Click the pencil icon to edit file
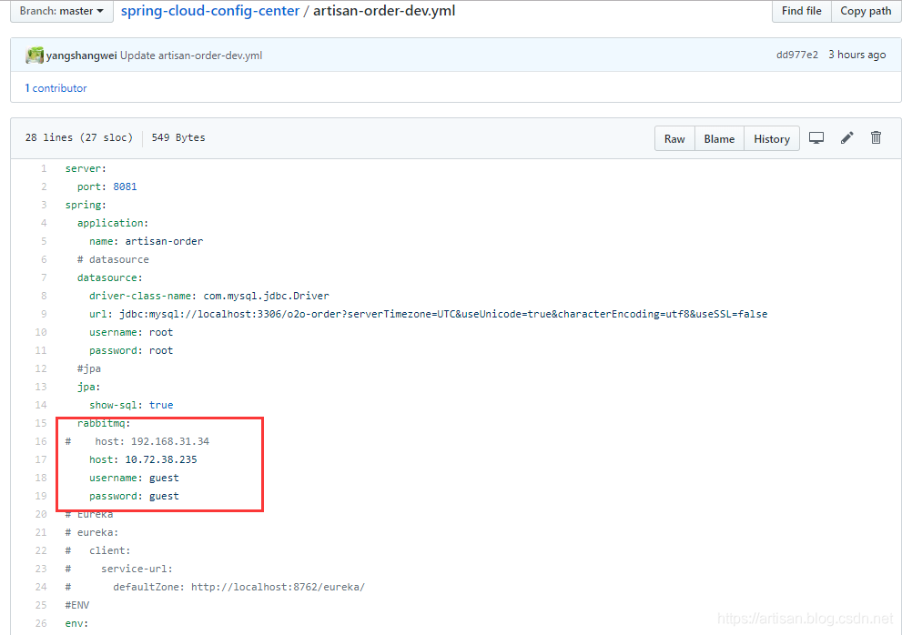The width and height of the screenshot is (902, 635). [x=846, y=138]
